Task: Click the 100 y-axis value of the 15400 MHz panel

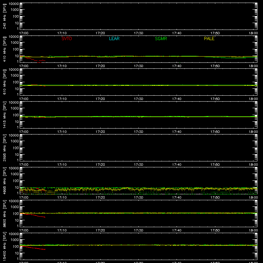Action: tap(16, 247)
